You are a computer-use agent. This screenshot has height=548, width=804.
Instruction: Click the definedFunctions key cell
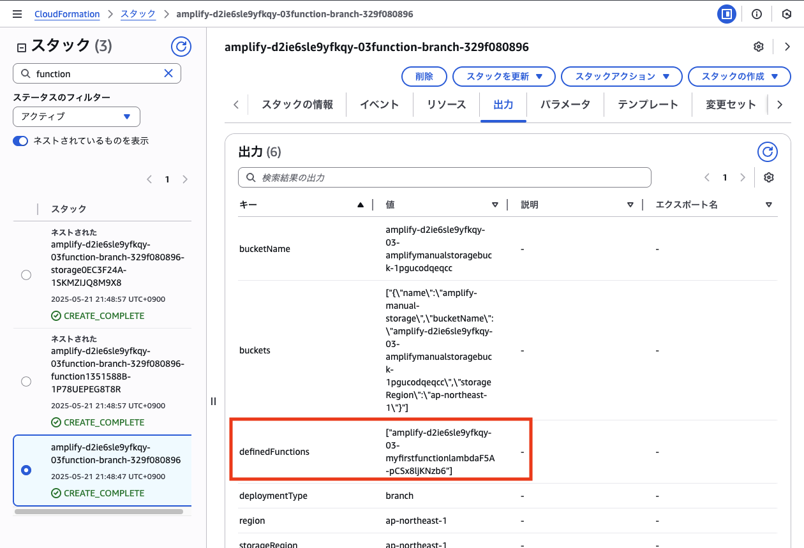(x=274, y=452)
